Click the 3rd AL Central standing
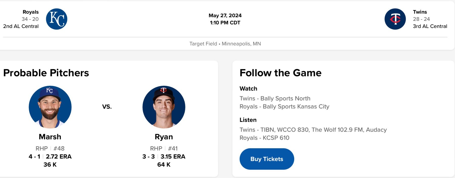Image resolution: width=455 pixels, height=178 pixels. pos(430,26)
